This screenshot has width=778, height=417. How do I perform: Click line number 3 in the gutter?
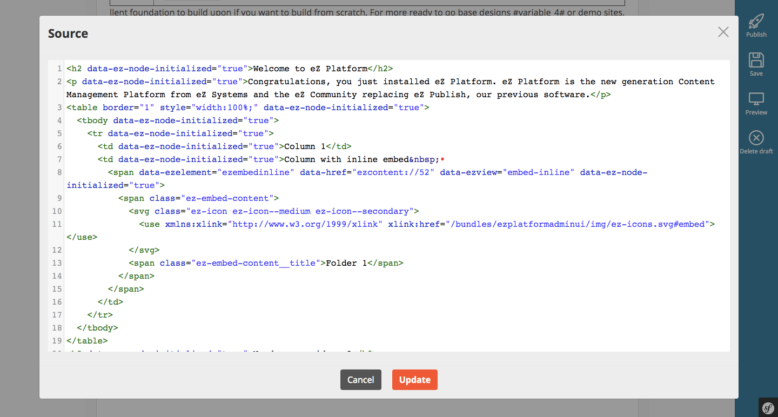tap(59, 107)
